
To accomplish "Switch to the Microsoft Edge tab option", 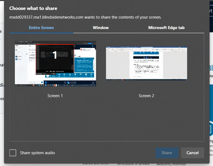I will [x=166, y=28].
